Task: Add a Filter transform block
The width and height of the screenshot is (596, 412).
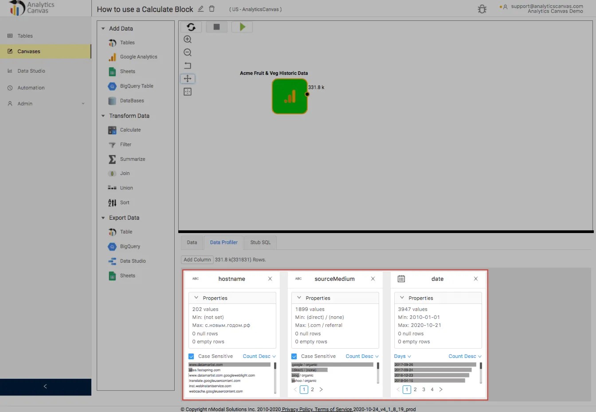Action: (120, 144)
